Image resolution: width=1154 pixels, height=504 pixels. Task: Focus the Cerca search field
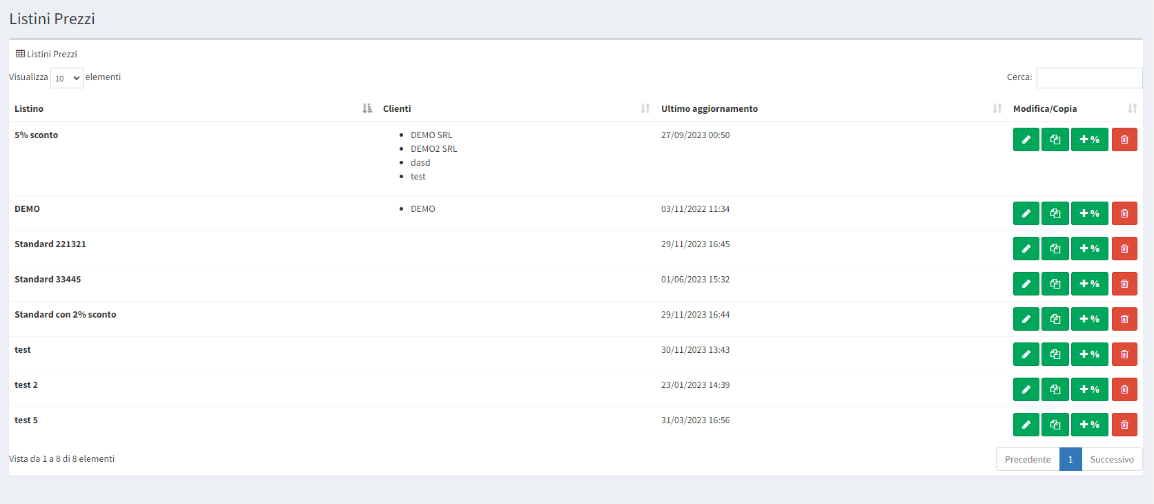pyautogui.click(x=1089, y=78)
